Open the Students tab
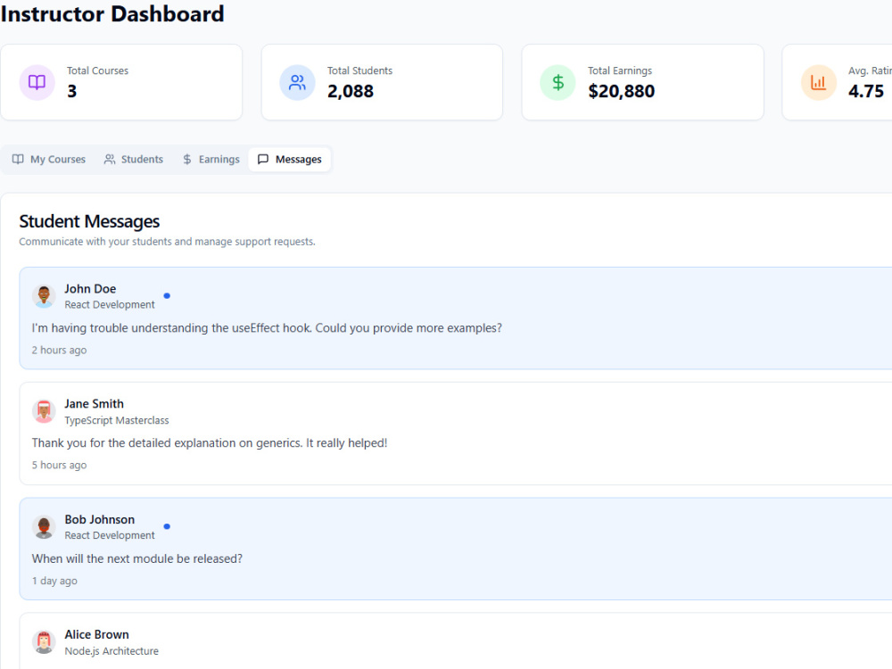This screenshot has width=892, height=669. [x=134, y=160]
